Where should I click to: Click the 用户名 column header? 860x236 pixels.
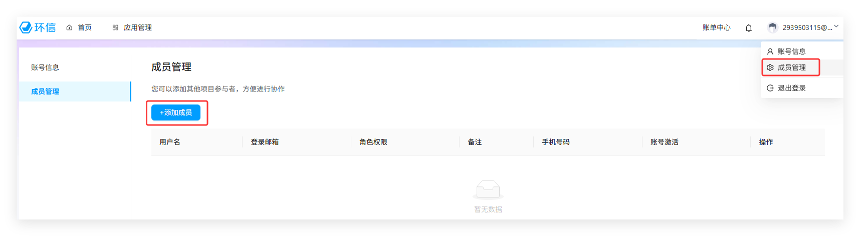[x=170, y=142]
